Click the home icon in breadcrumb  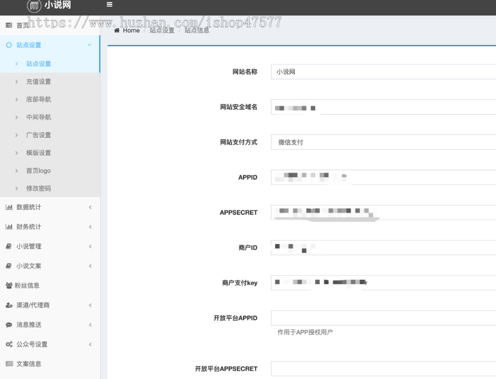pyautogui.click(x=117, y=30)
